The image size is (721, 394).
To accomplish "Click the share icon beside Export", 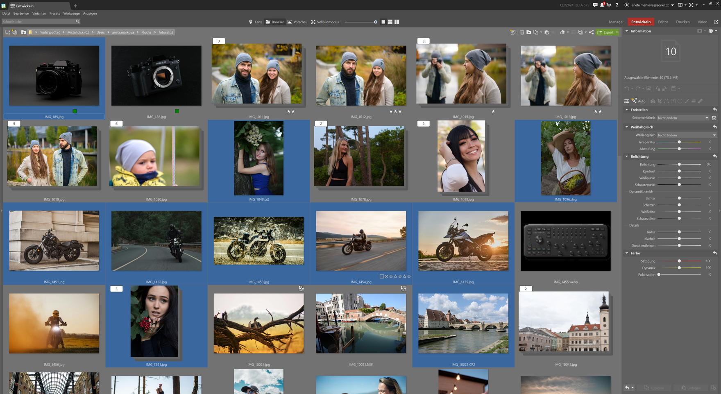I will point(591,32).
